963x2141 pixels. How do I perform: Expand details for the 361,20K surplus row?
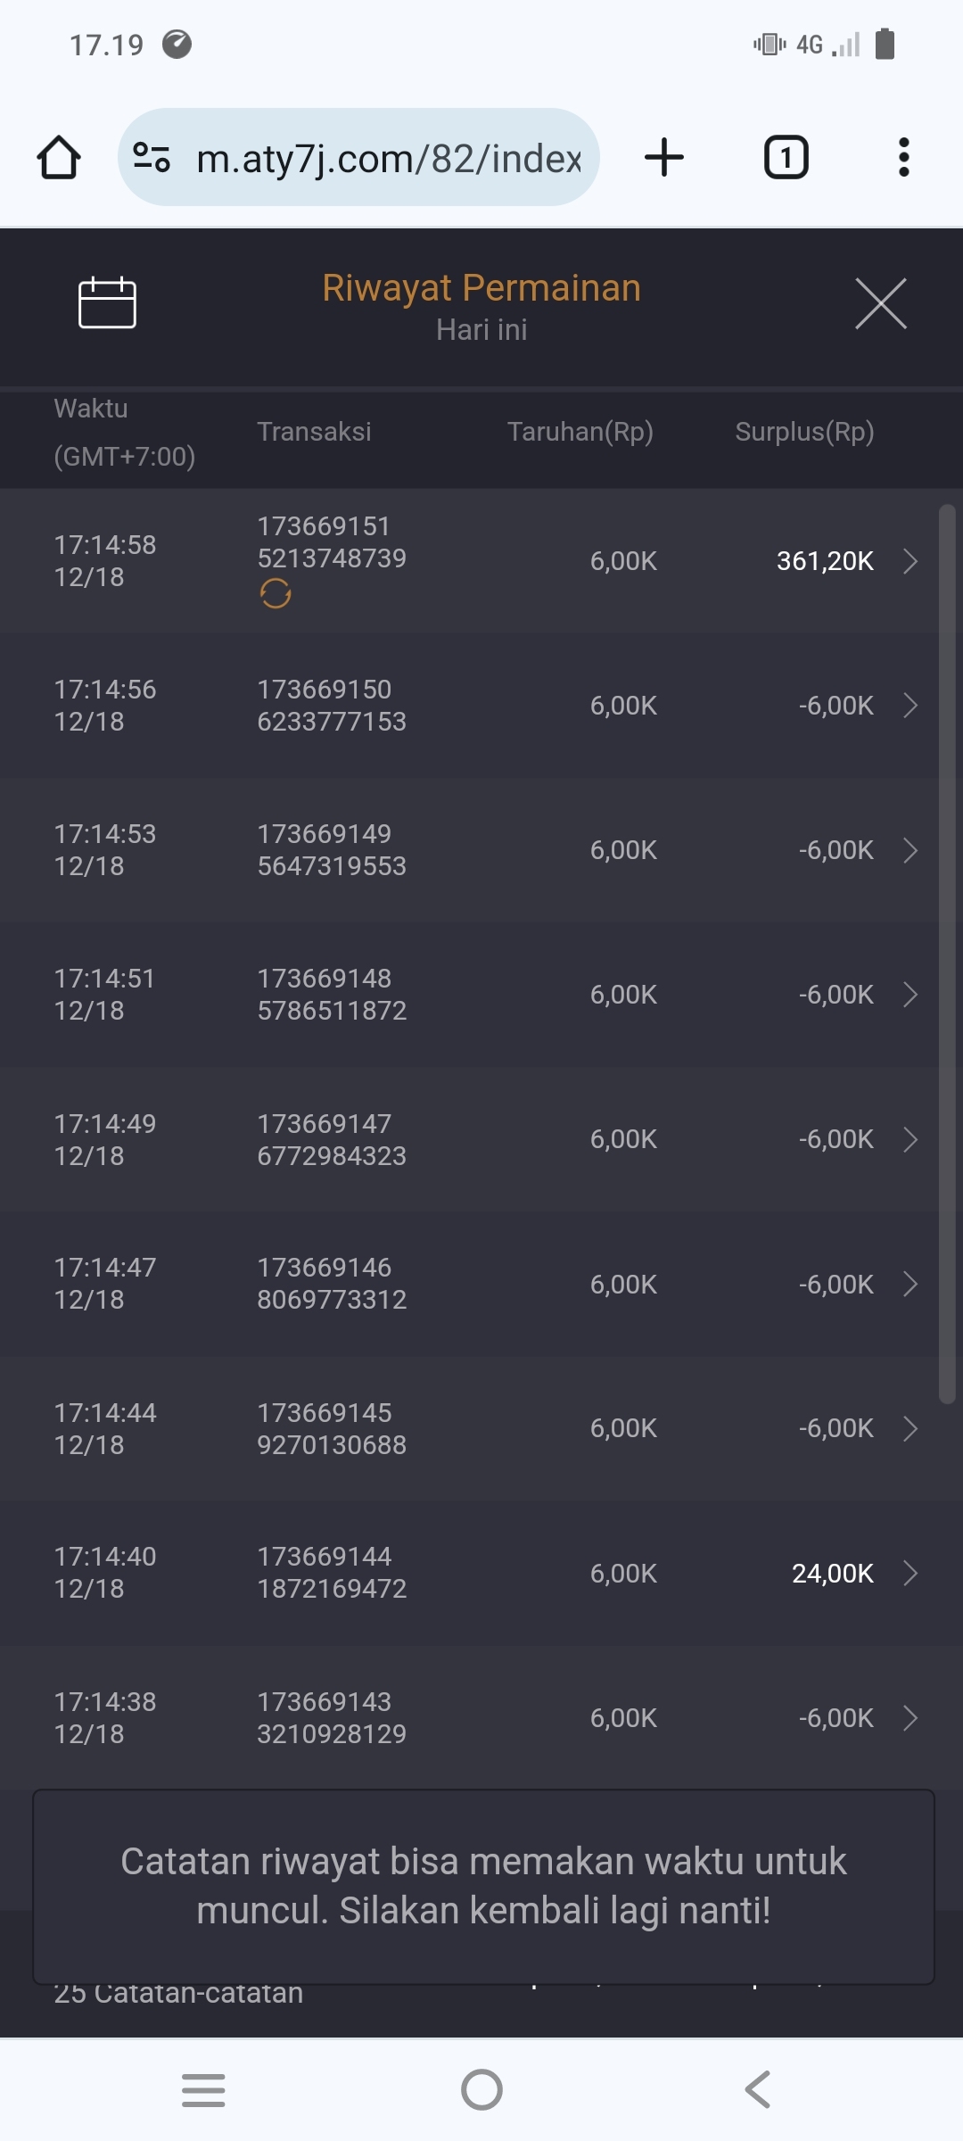tap(909, 561)
